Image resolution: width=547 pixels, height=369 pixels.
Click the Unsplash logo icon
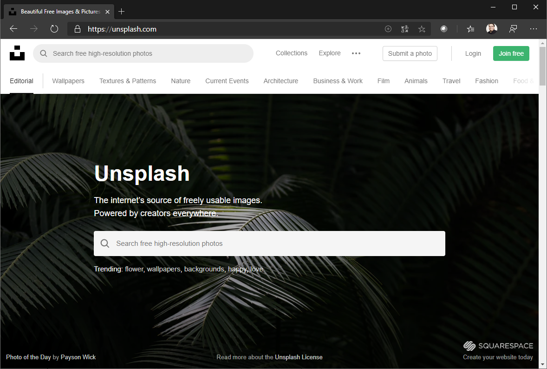point(17,53)
